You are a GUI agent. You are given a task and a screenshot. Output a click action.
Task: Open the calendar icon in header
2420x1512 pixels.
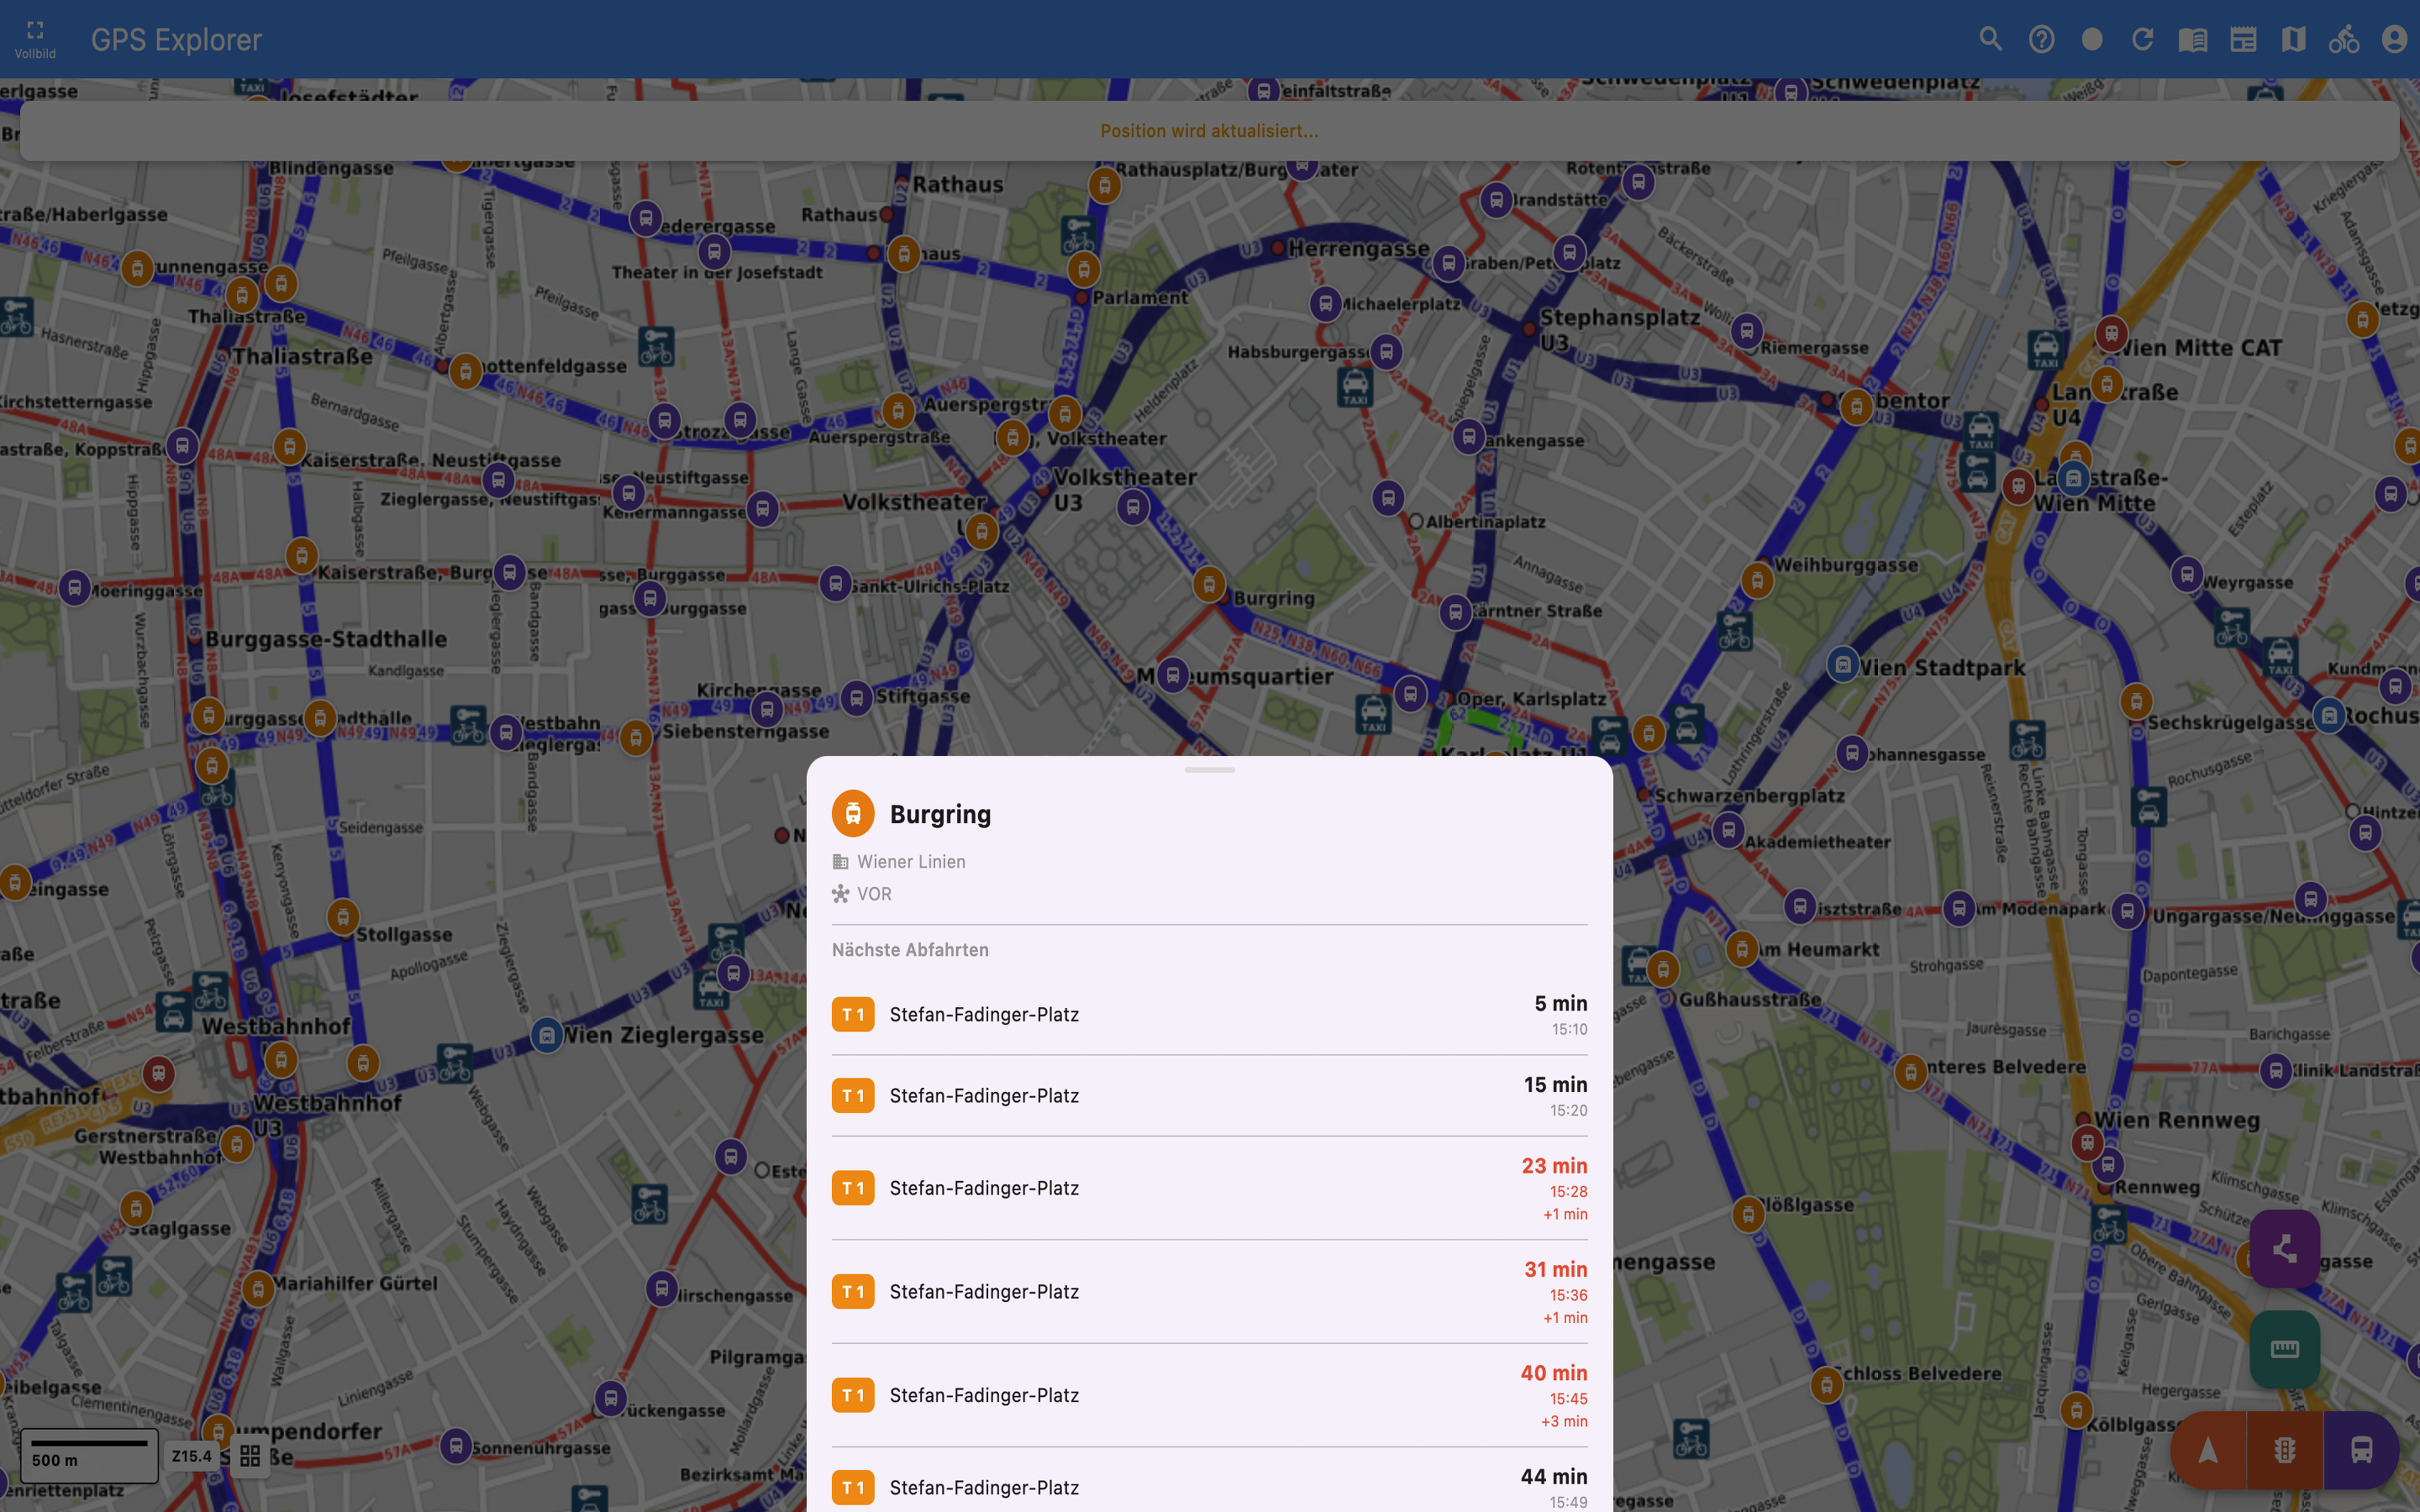pos(2243,39)
